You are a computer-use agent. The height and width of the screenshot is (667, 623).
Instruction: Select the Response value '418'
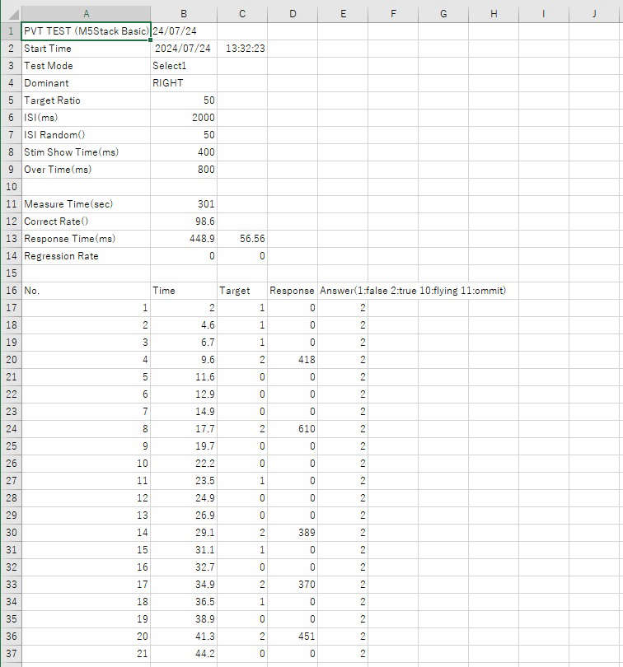tap(293, 360)
